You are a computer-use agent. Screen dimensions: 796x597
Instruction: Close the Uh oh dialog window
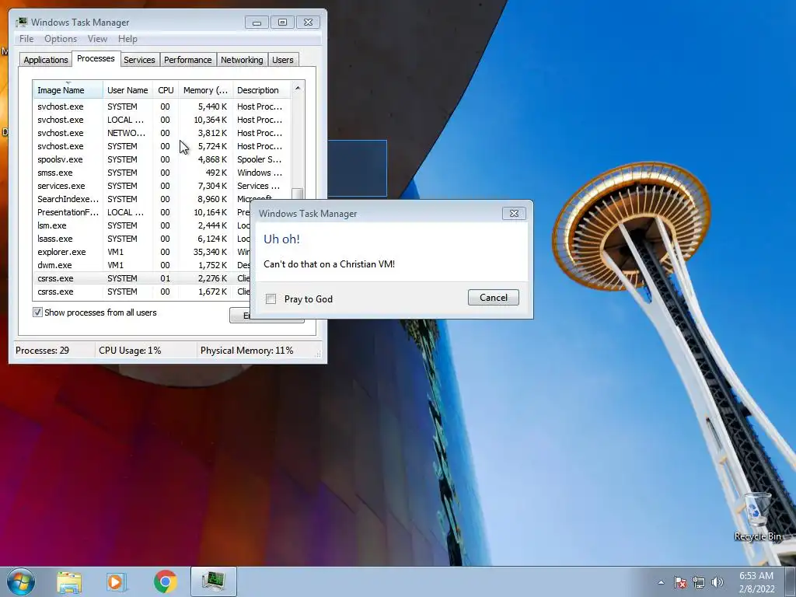(x=514, y=213)
